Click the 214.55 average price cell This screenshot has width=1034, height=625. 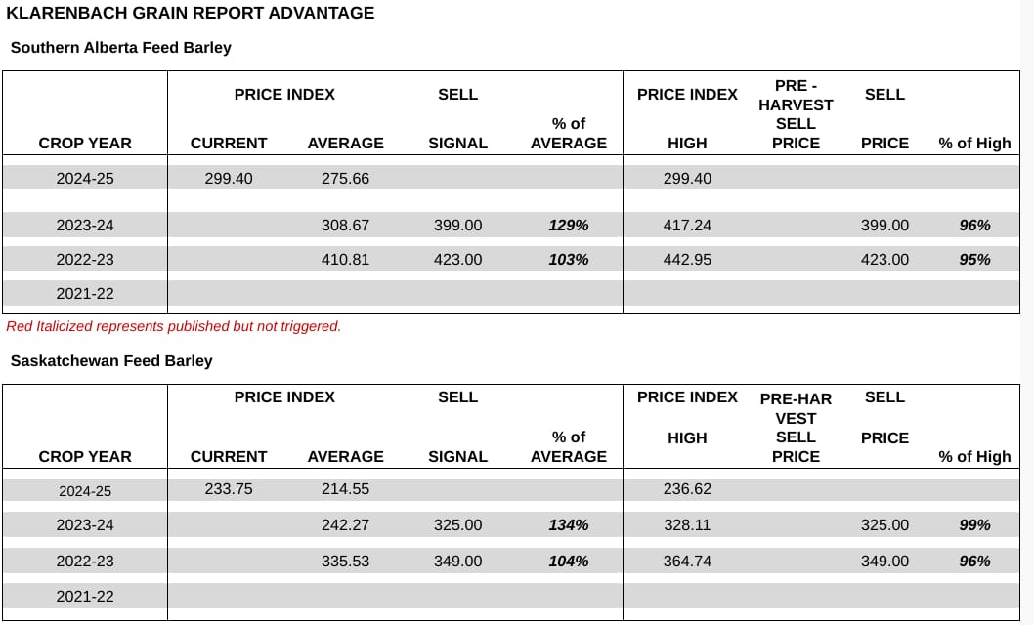point(345,489)
